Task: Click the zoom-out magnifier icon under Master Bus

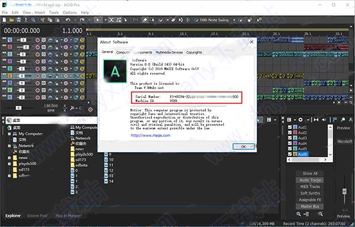Action: coord(299,213)
